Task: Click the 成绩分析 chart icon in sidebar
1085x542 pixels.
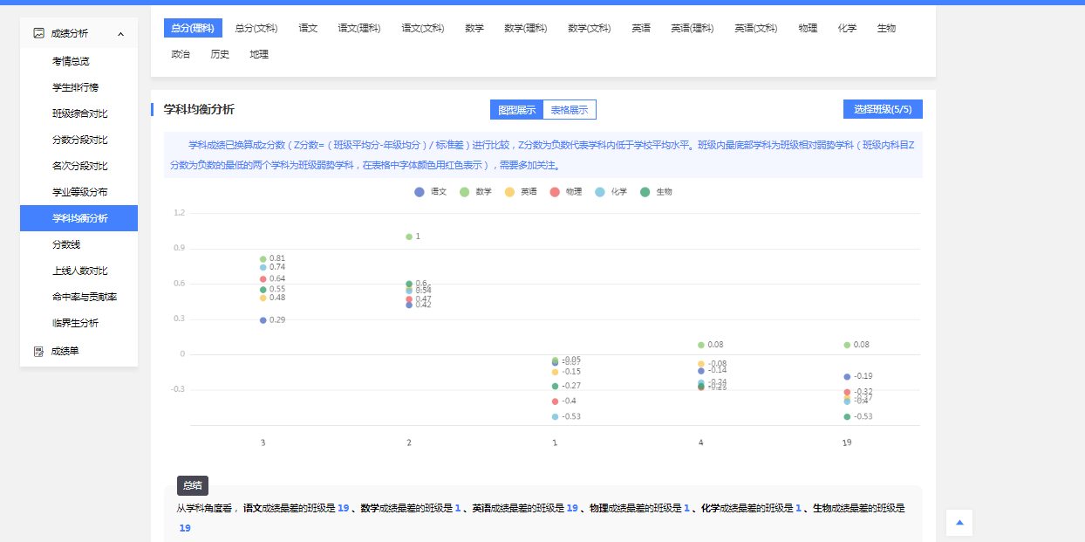Action: point(38,33)
